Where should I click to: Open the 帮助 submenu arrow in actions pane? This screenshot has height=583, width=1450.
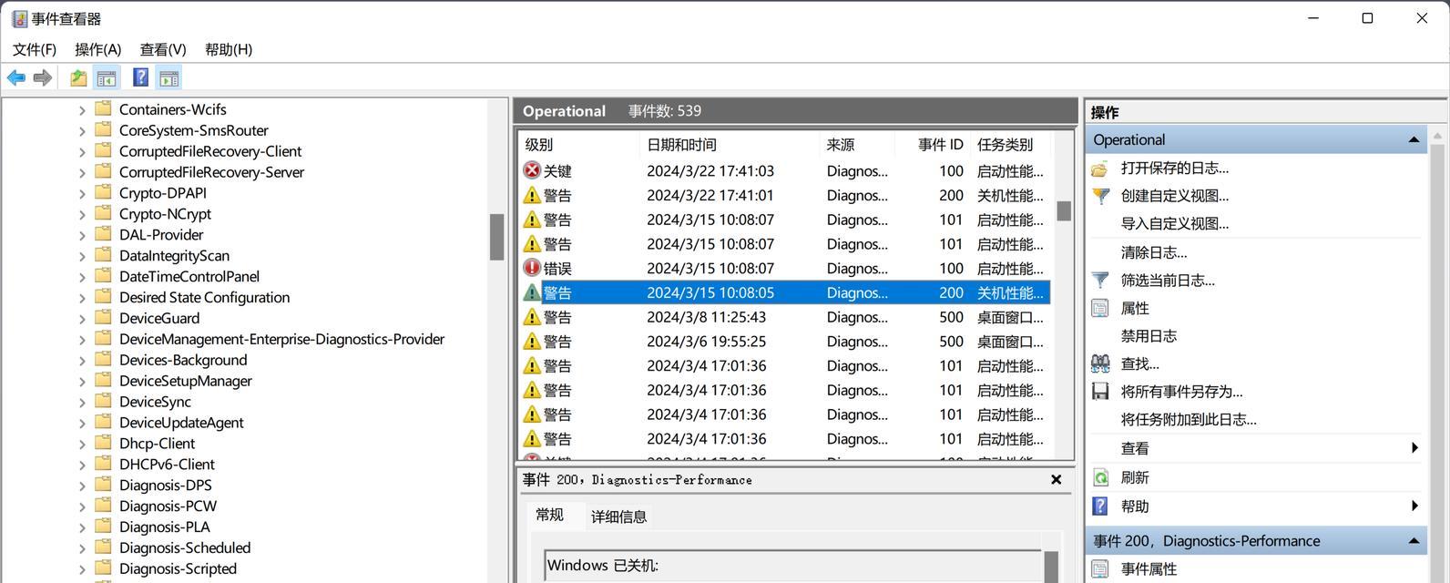(x=1414, y=506)
